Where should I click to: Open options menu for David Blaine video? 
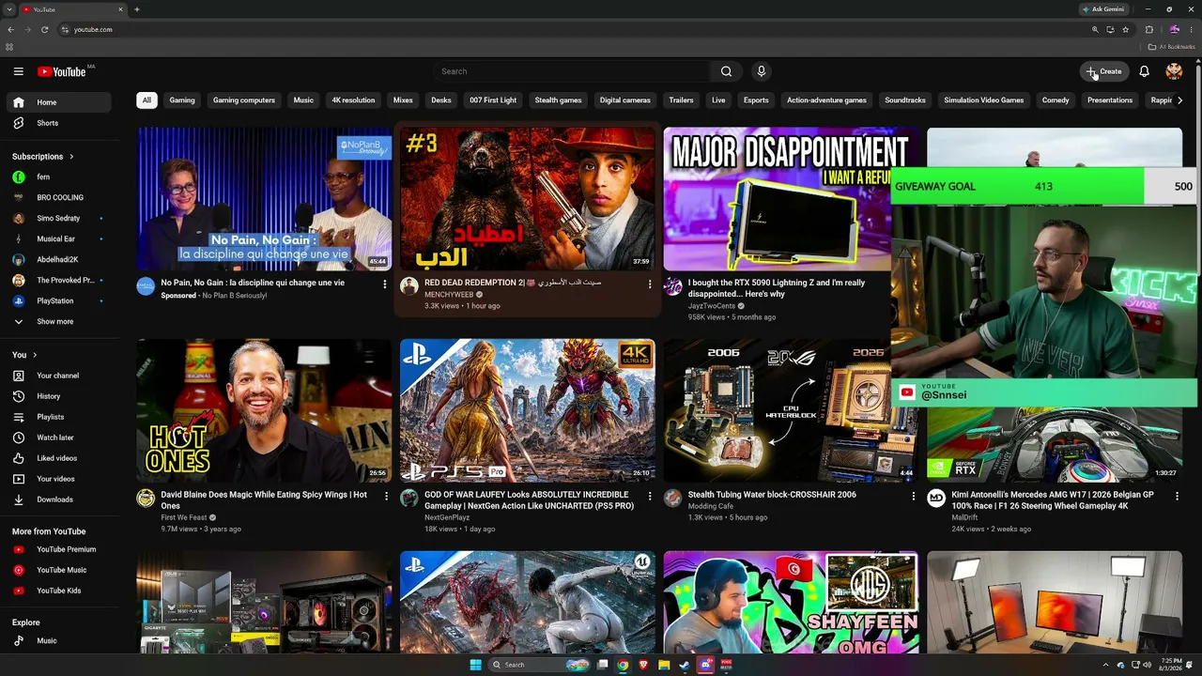(384, 496)
